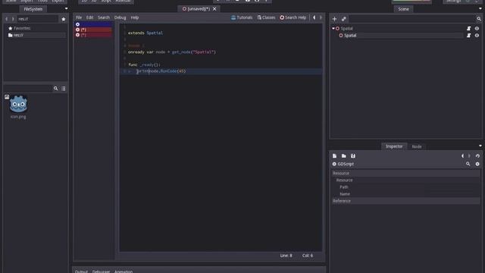Image resolution: width=485 pixels, height=273 pixels.
Task: Open the File menu in script editor
Action: (79, 17)
